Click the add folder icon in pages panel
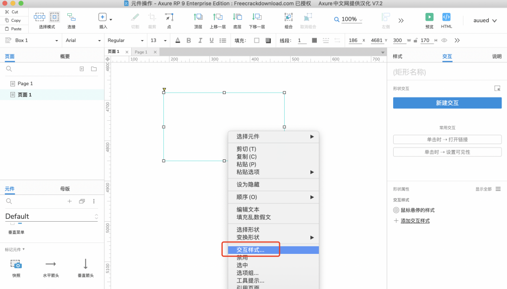 (x=94, y=69)
